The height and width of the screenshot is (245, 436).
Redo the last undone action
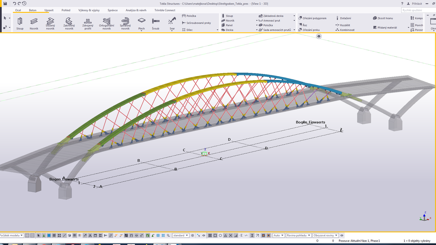click(x=19, y=3)
